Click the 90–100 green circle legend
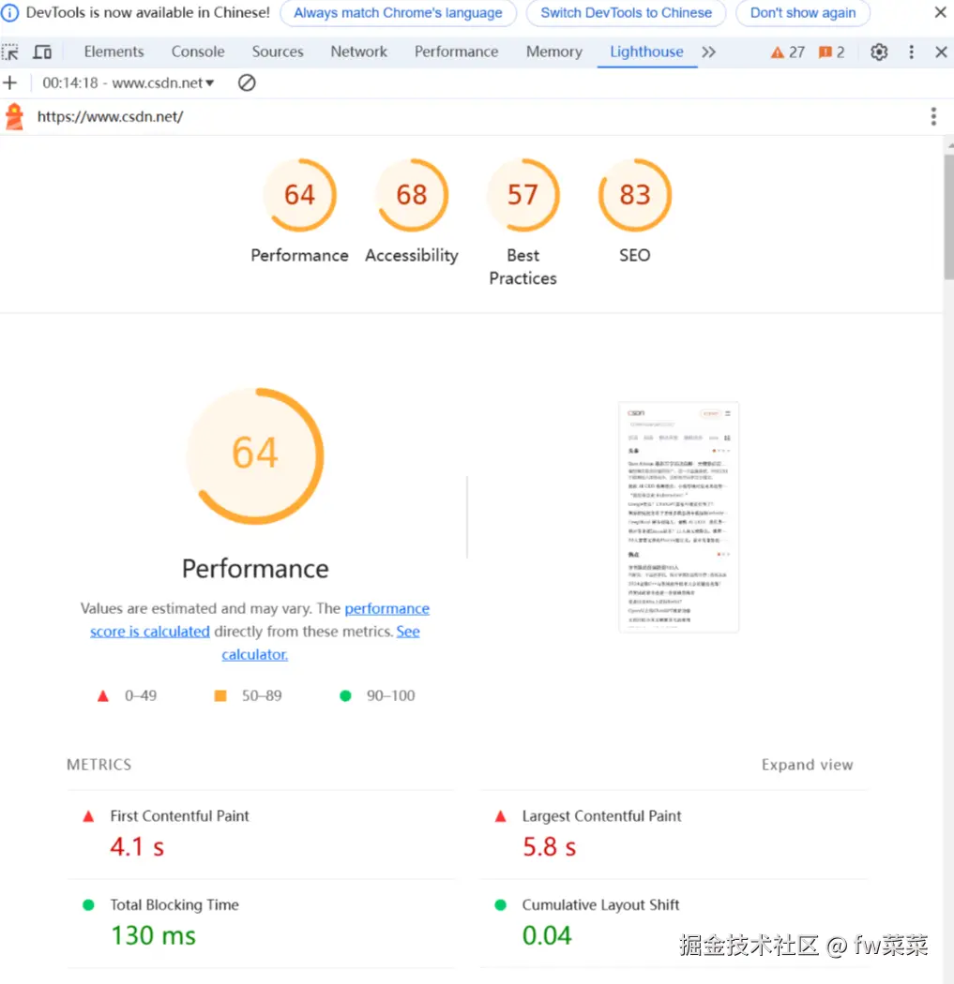Viewport: 954px width, 984px height. click(x=377, y=696)
